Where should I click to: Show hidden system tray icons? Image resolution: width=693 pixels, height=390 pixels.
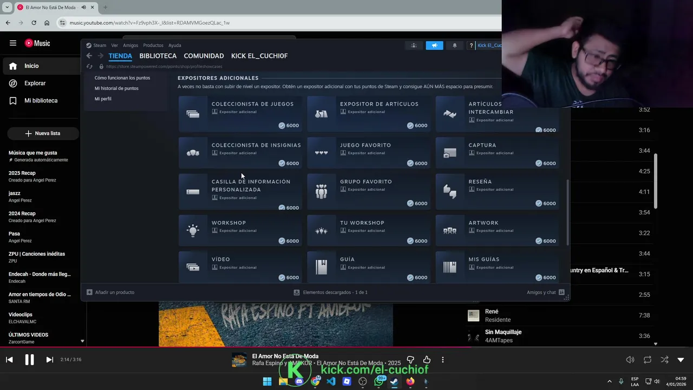(609, 381)
